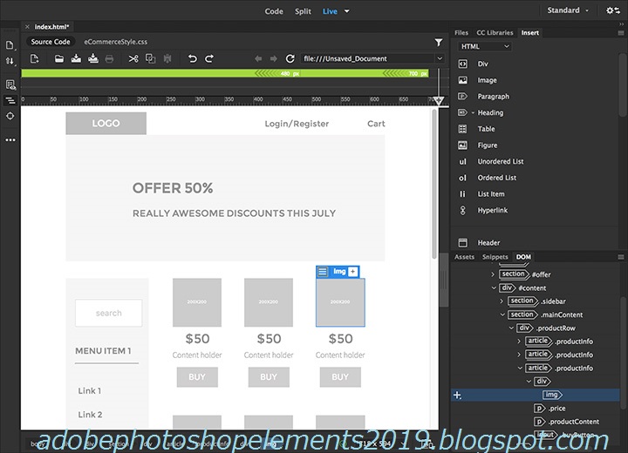This screenshot has width=628, height=453.
Task: Insert a Hyperlink element
Action: pos(492,211)
